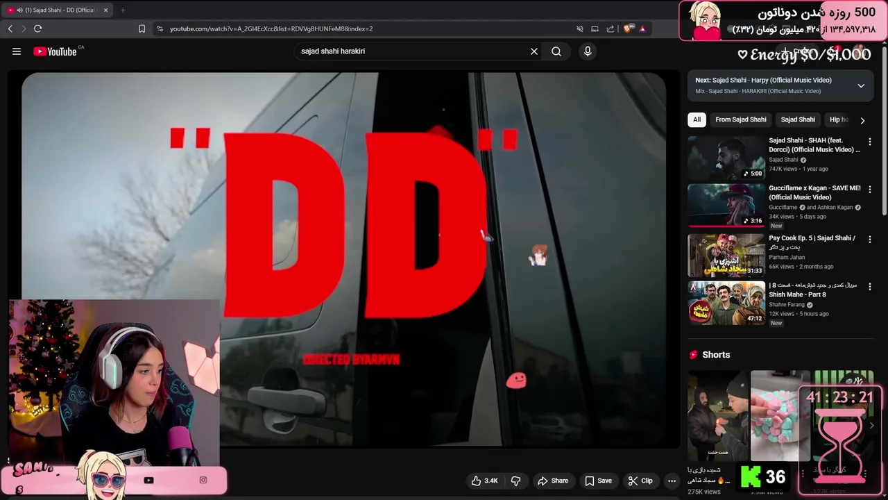Click the page vertical scrollbar

pyautogui.click(x=885, y=132)
